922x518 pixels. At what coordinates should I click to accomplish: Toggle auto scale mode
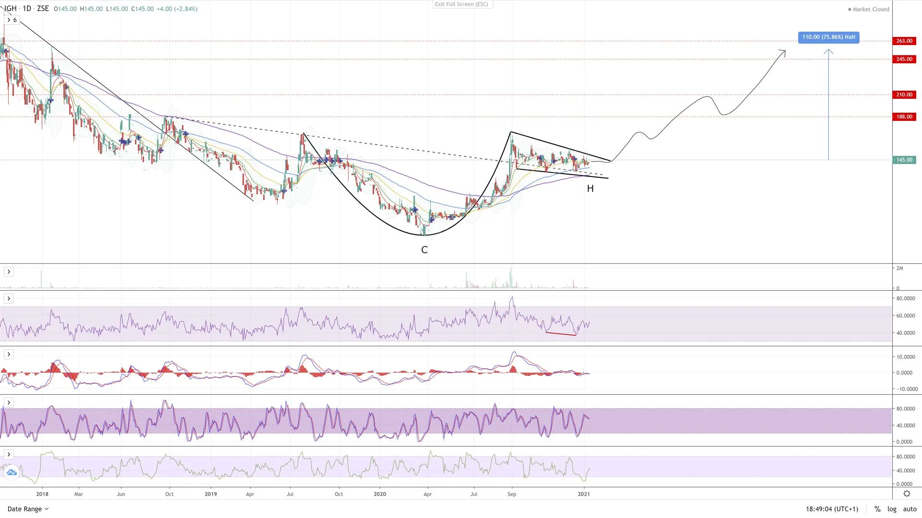pyautogui.click(x=910, y=509)
